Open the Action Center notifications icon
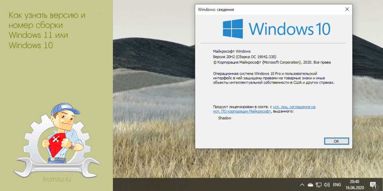 tap(373, 185)
